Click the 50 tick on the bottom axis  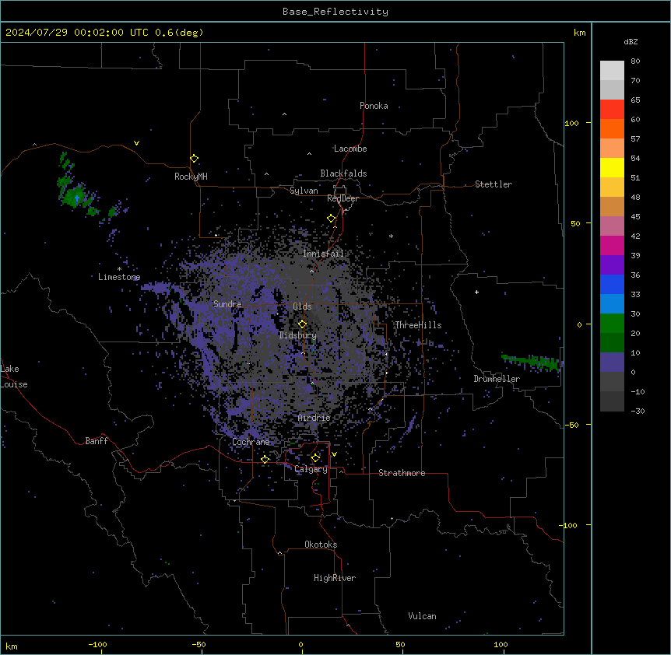pyautogui.click(x=400, y=644)
